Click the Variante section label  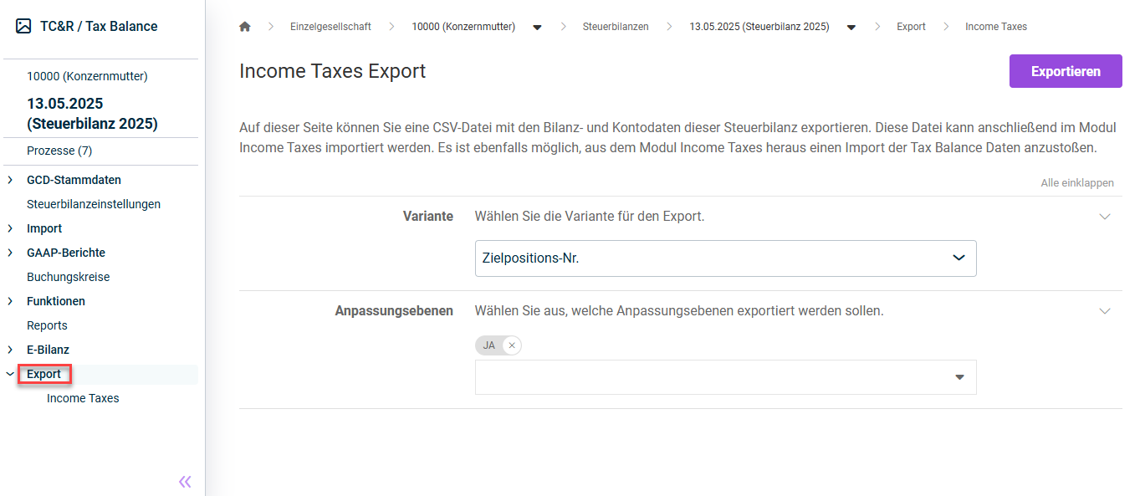(x=428, y=217)
